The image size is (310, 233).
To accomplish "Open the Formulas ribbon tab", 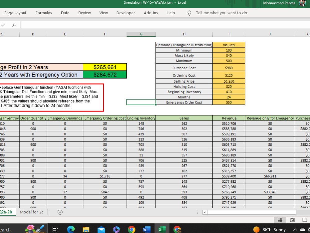I will click(44, 13).
